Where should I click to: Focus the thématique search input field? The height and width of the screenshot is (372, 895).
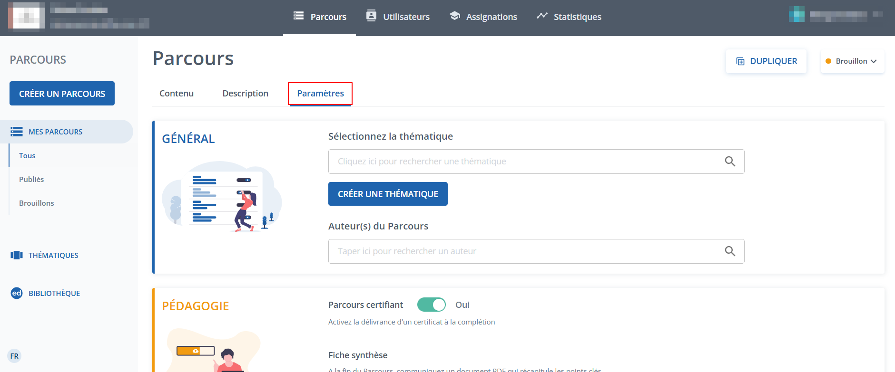pyautogui.click(x=523, y=162)
